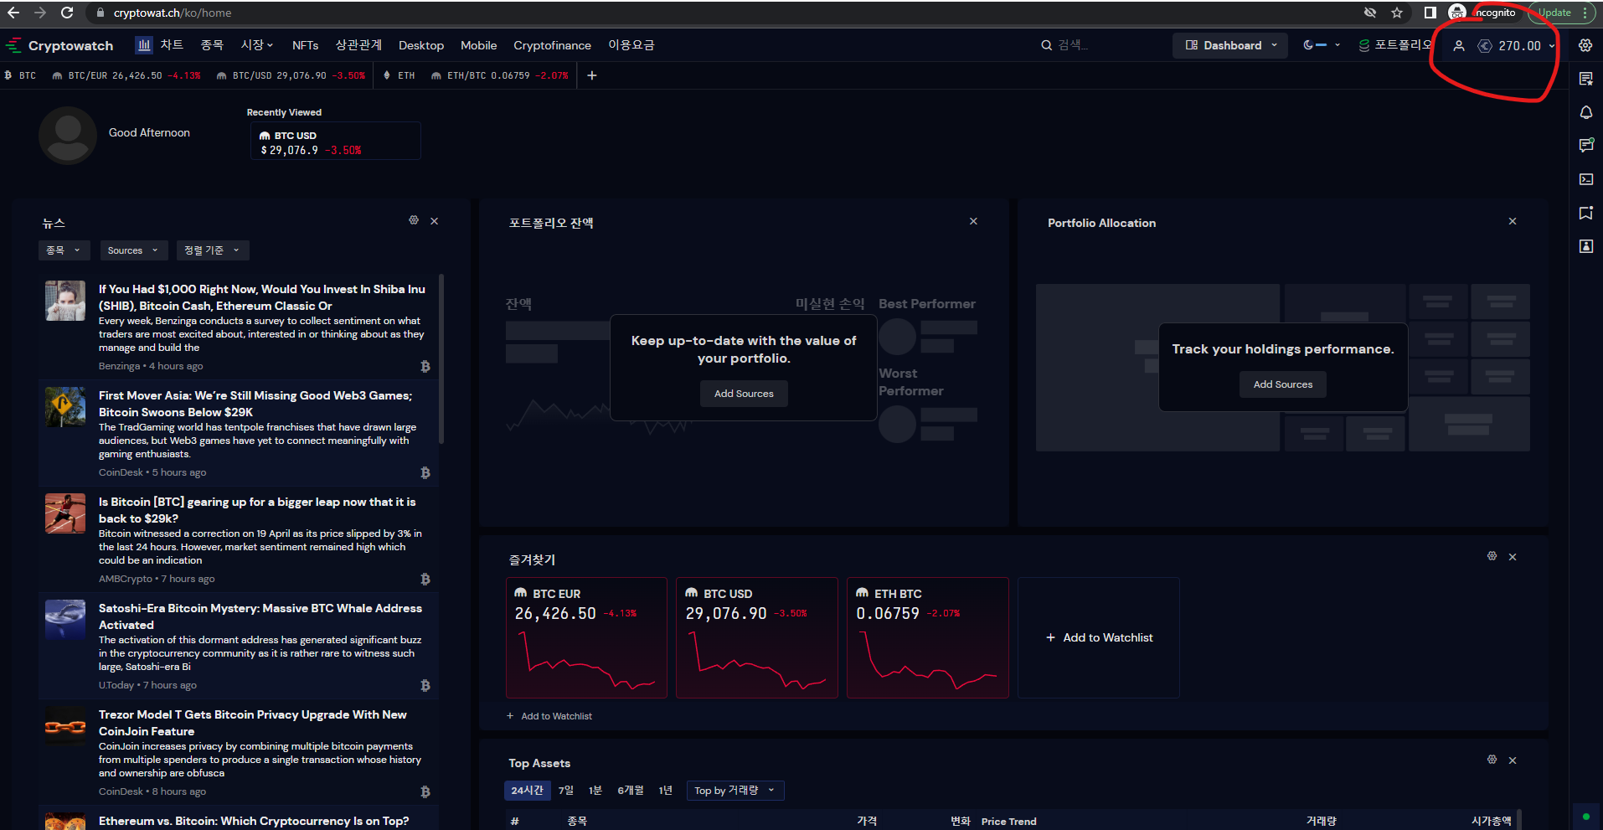Open recently viewed BTC USD card
Image resolution: width=1603 pixels, height=830 pixels.
(x=336, y=142)
